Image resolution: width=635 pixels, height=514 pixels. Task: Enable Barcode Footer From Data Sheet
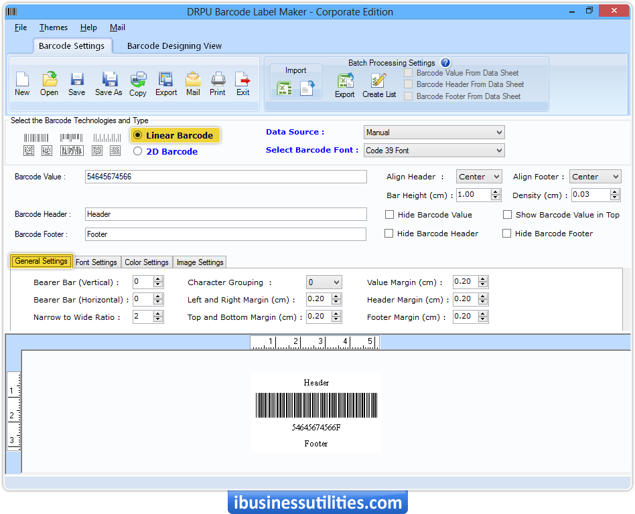[x=408, y=96]
